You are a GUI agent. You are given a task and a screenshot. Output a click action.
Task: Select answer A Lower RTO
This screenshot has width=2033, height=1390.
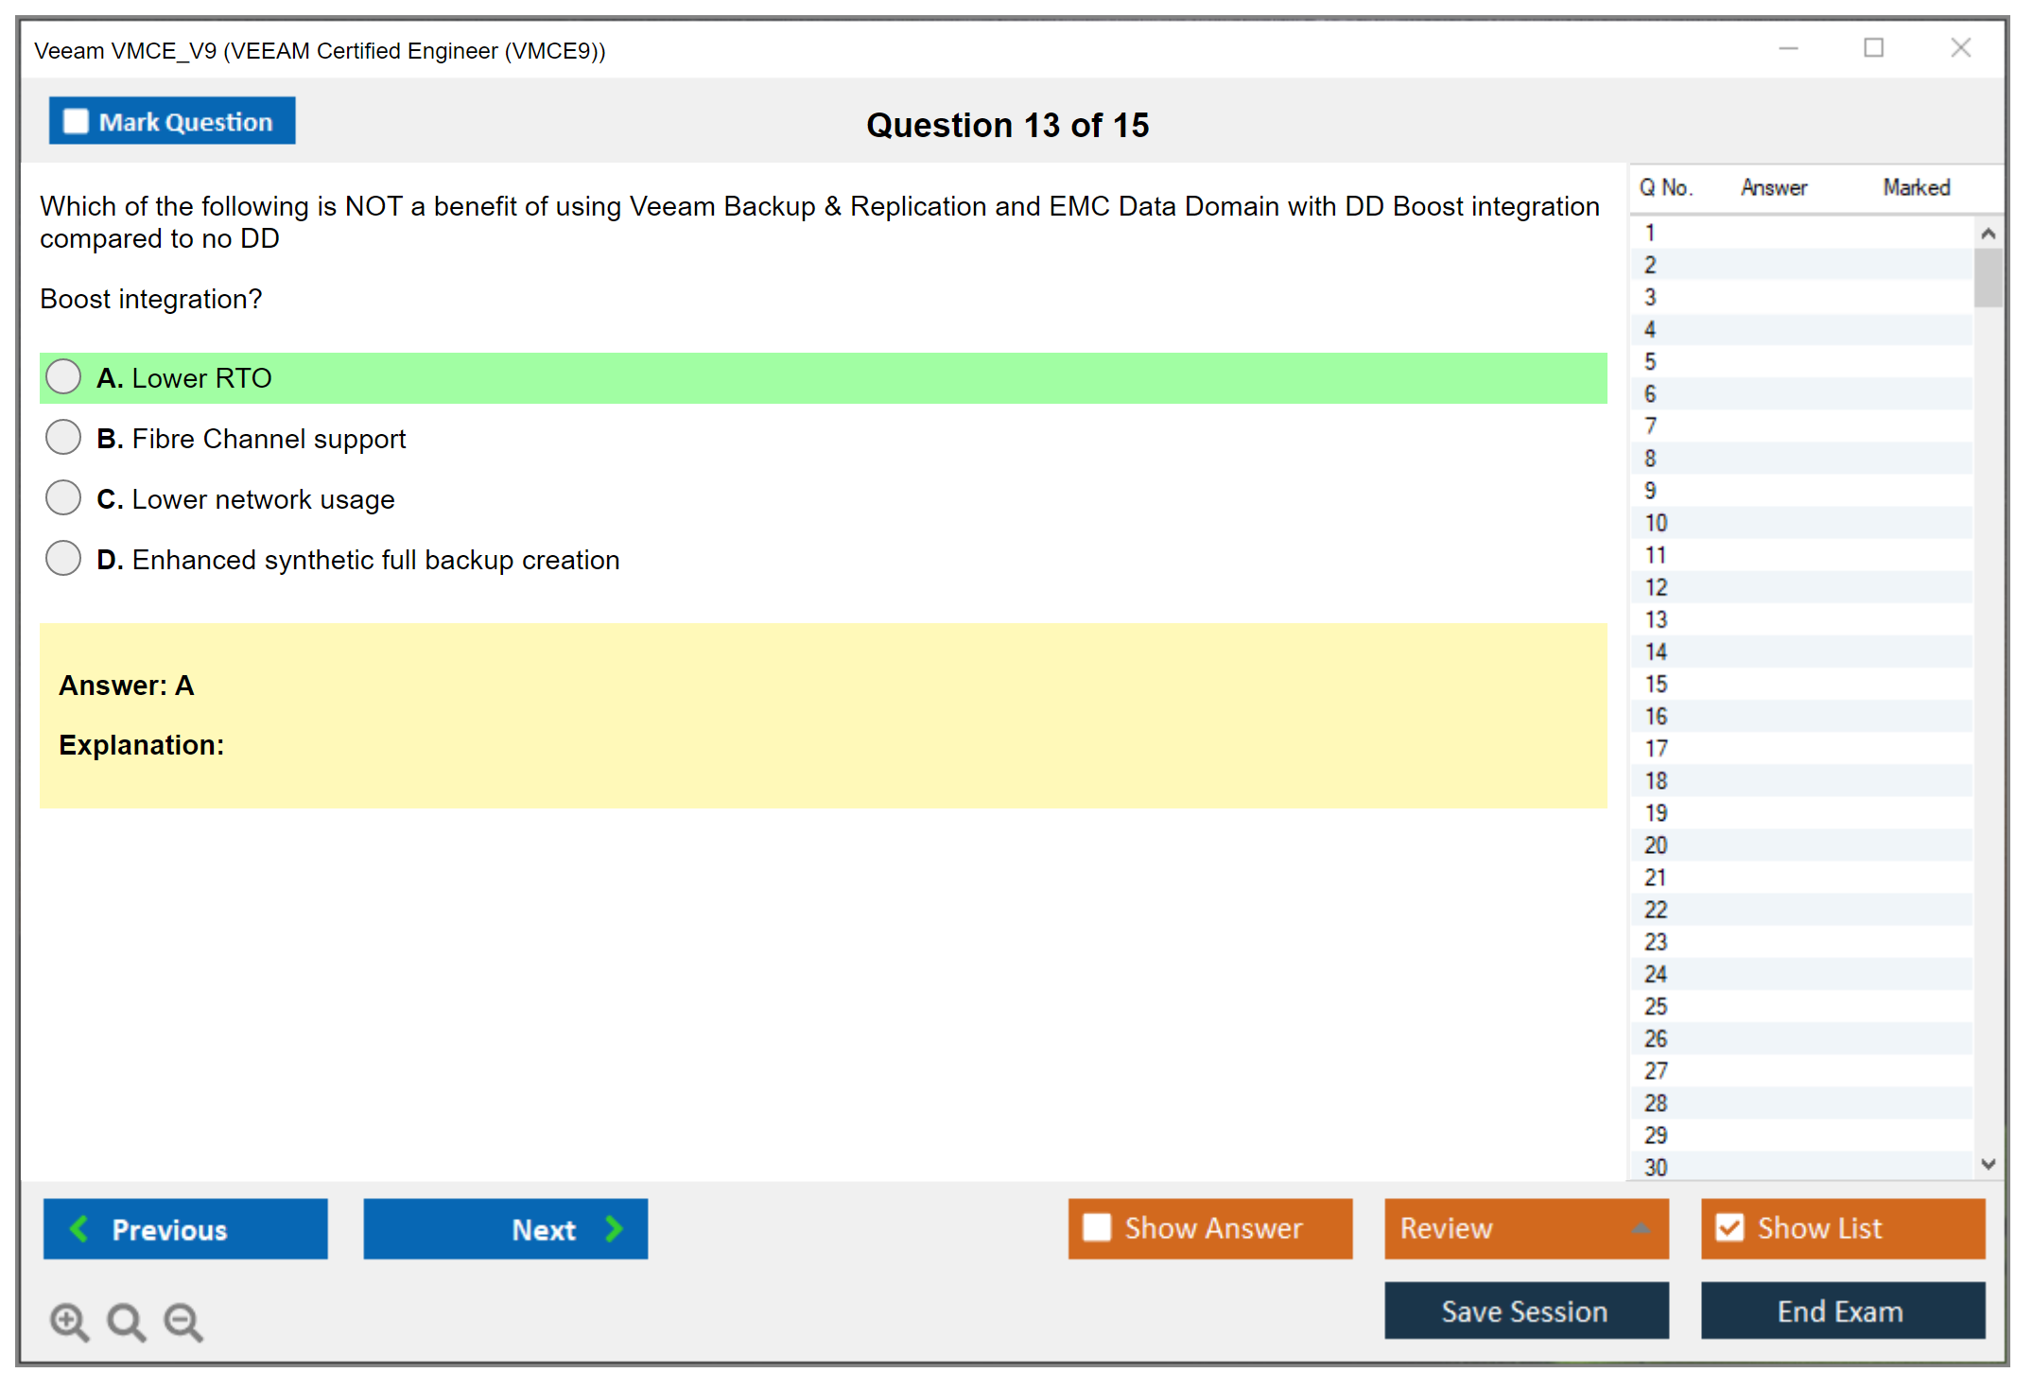(x=63, y=376)
